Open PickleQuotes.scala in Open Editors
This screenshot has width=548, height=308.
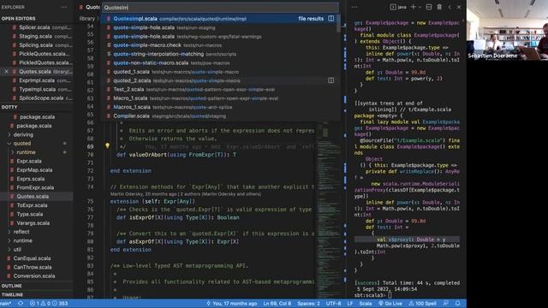(36, 54)
